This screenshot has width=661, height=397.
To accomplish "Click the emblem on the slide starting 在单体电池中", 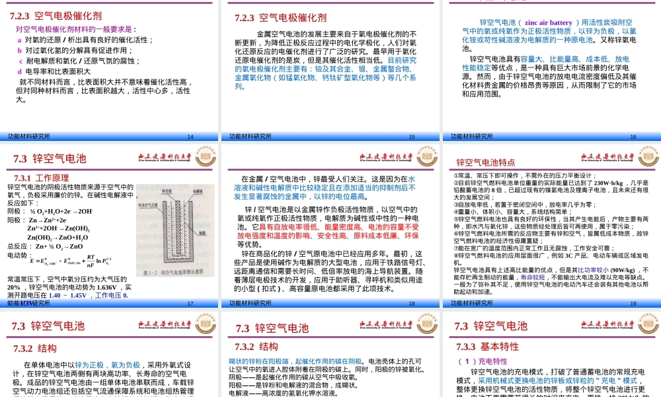I will [206, 324].
